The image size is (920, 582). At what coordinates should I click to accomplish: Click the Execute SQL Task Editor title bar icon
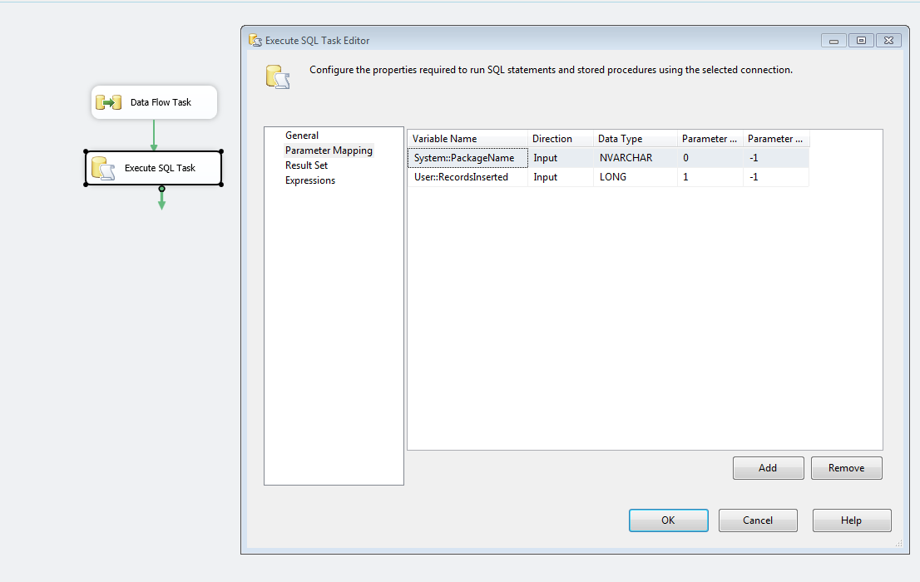(x=252, y=40)
